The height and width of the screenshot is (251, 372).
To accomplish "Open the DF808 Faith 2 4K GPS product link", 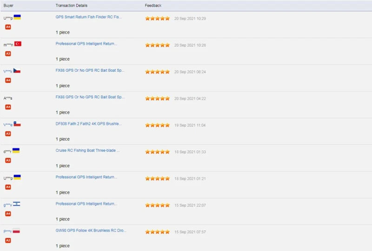I will click(88, 124).
